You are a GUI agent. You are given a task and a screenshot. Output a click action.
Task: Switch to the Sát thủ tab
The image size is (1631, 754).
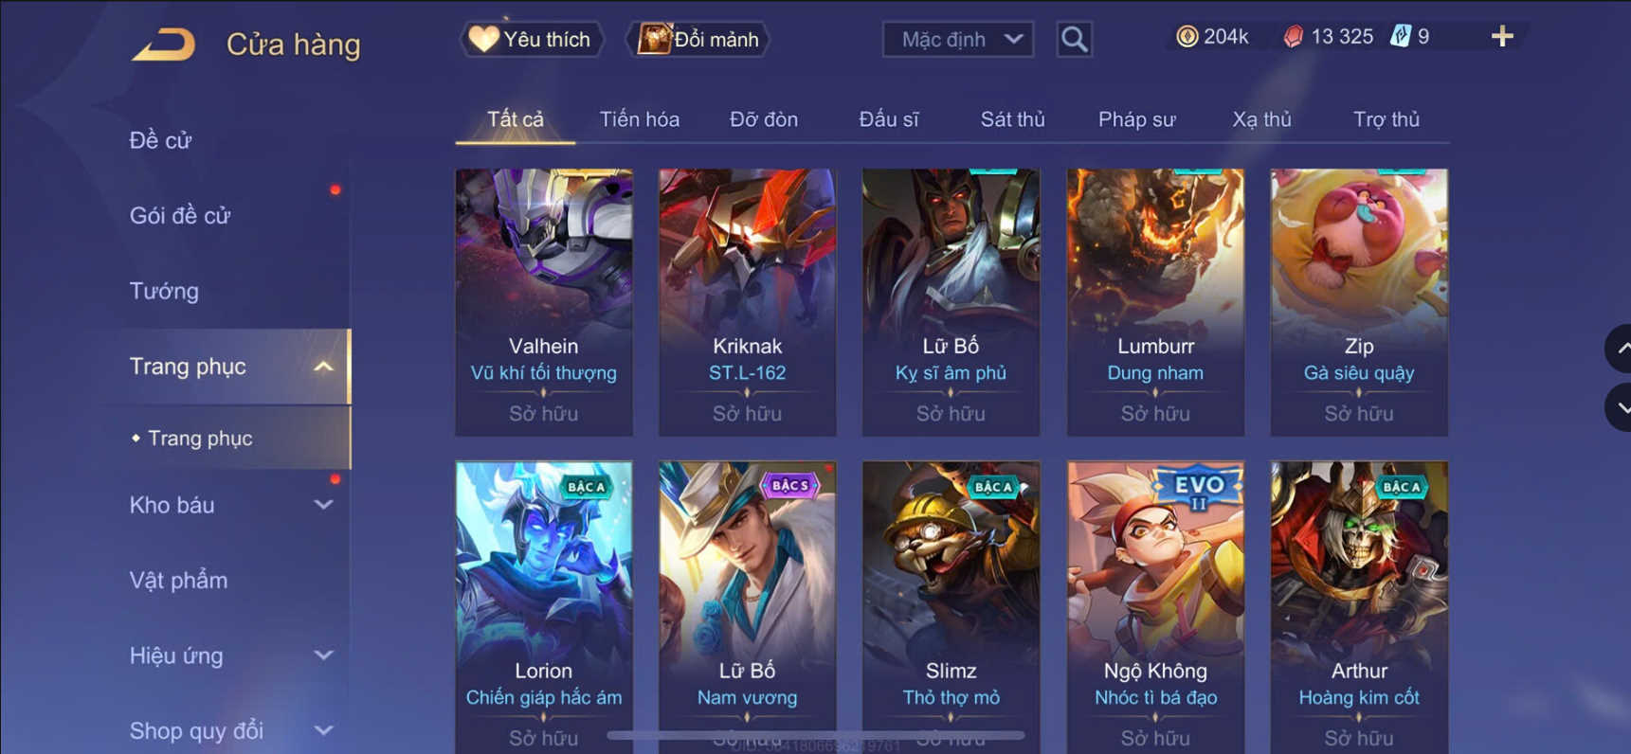[x=1012, y=119]
